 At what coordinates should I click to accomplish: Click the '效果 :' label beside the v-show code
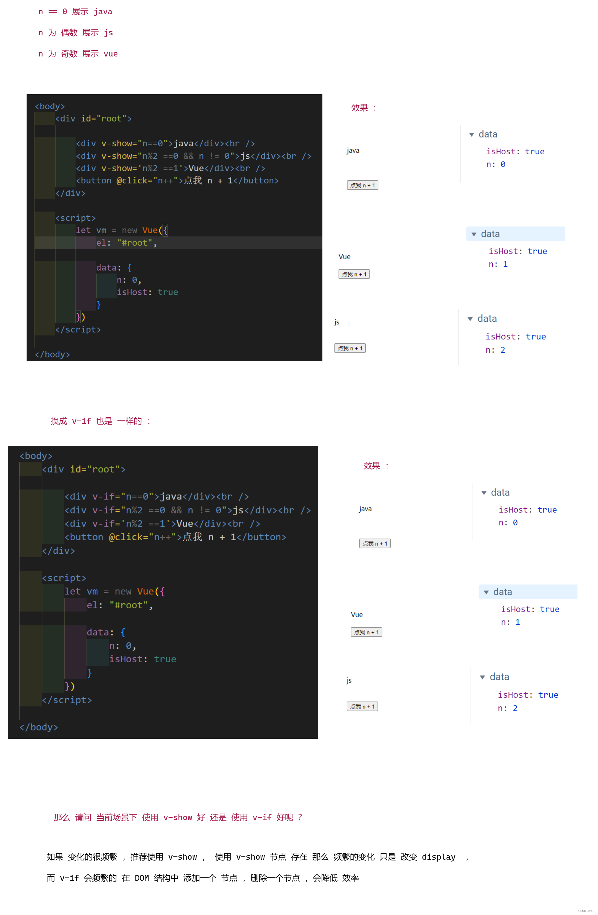(364, 108)
